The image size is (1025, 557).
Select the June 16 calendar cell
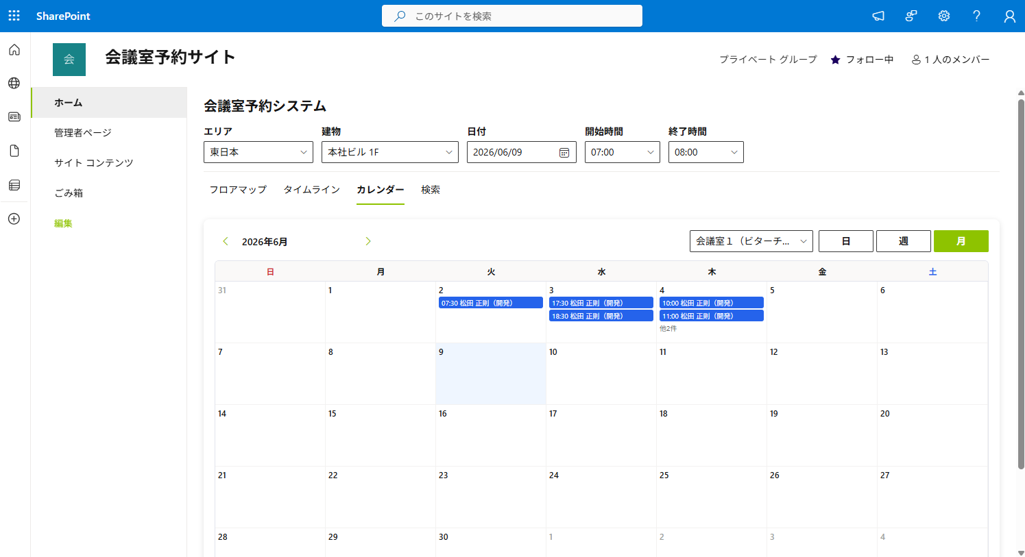tap(491, 436)
